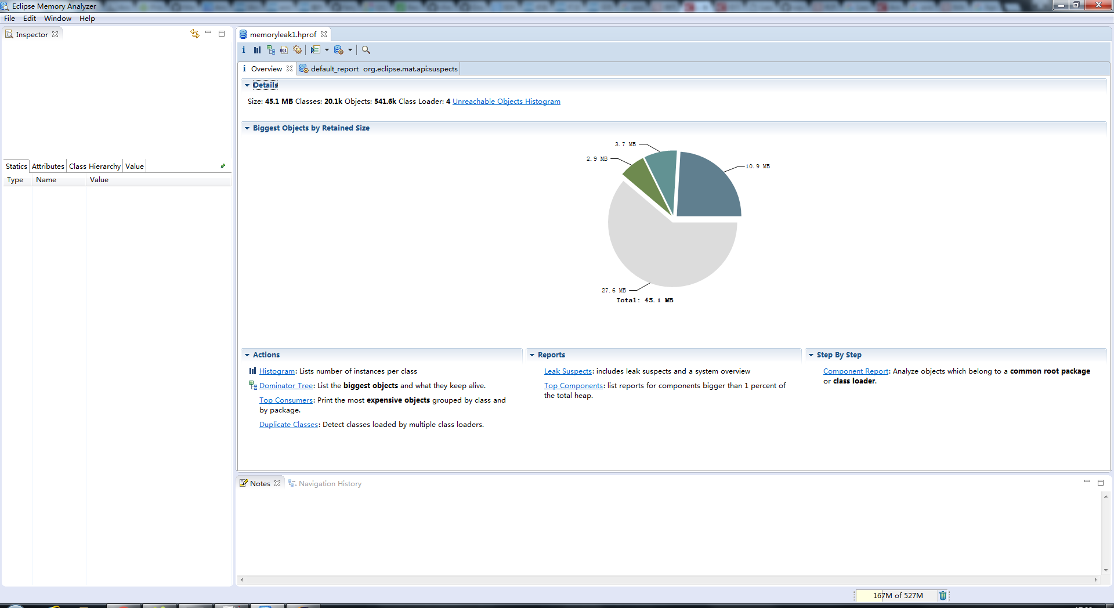Open the Dominator Tree link
Image resolution: width=1114 pixels, height=608 pixels.
(x=286, y=386)
